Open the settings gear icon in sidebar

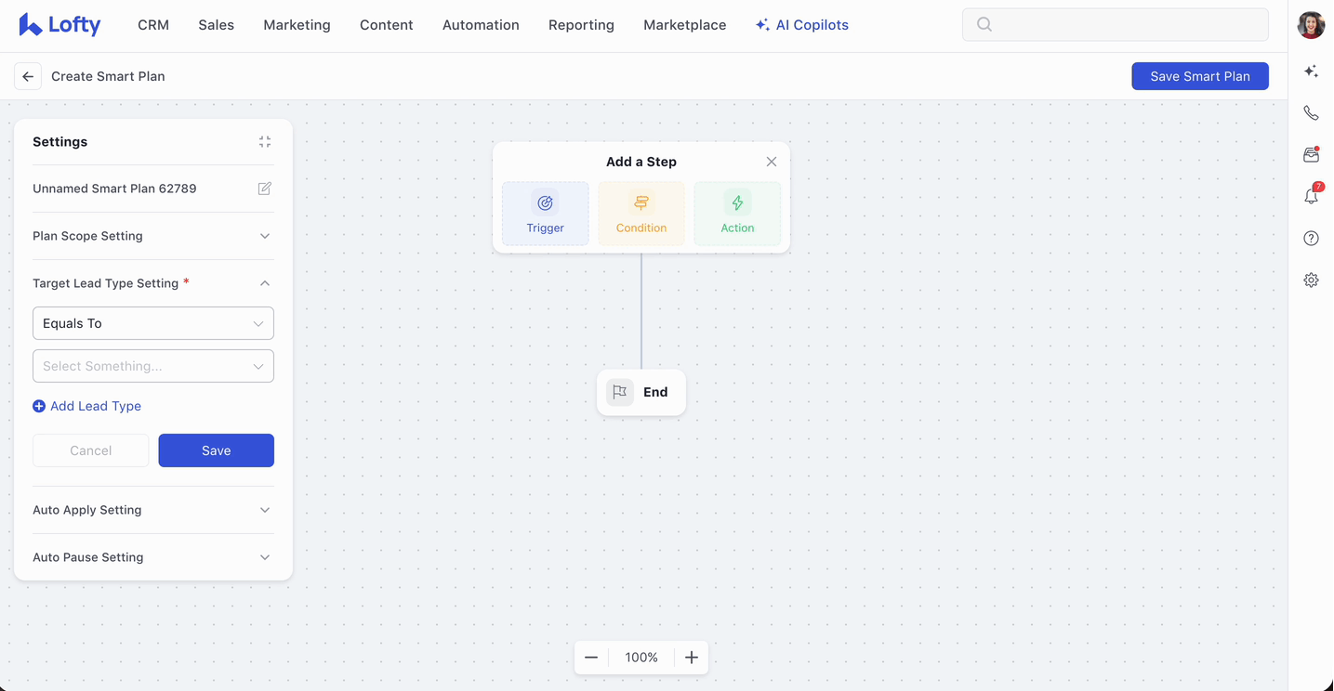(1311, 280)
